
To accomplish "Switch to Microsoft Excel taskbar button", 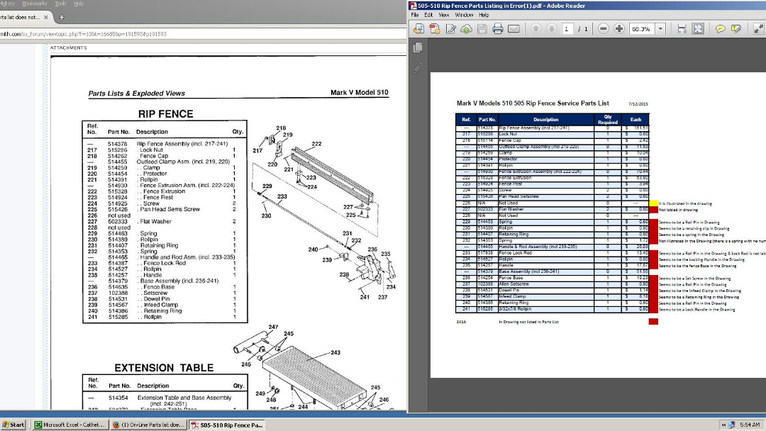I will click(x=70, y=425).
